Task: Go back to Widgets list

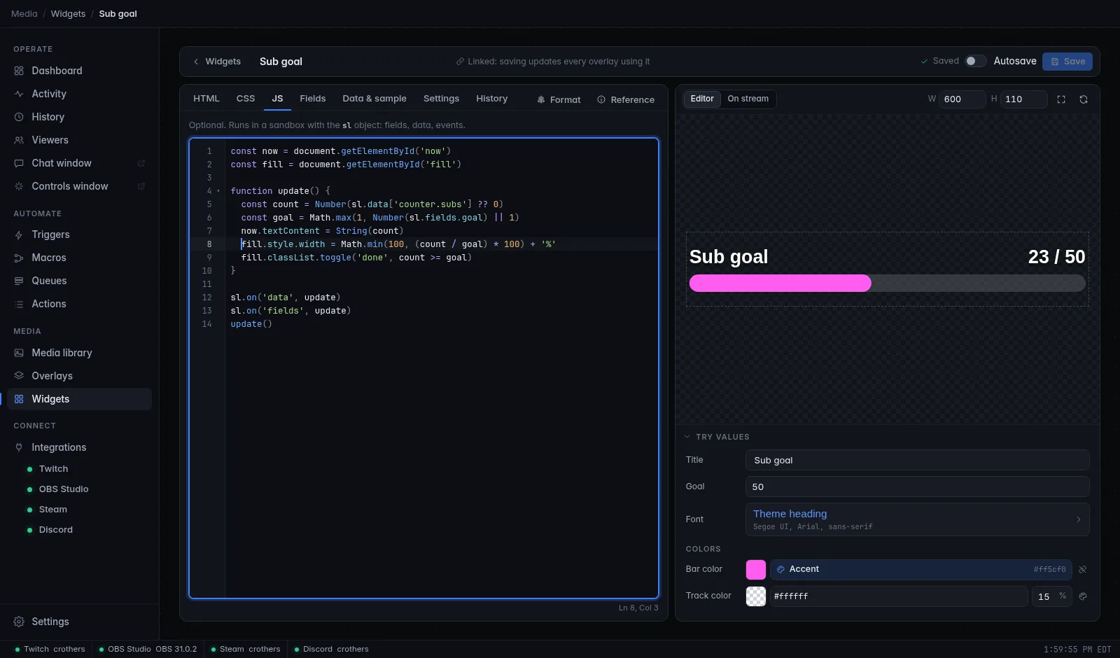Action: [217, 62]
